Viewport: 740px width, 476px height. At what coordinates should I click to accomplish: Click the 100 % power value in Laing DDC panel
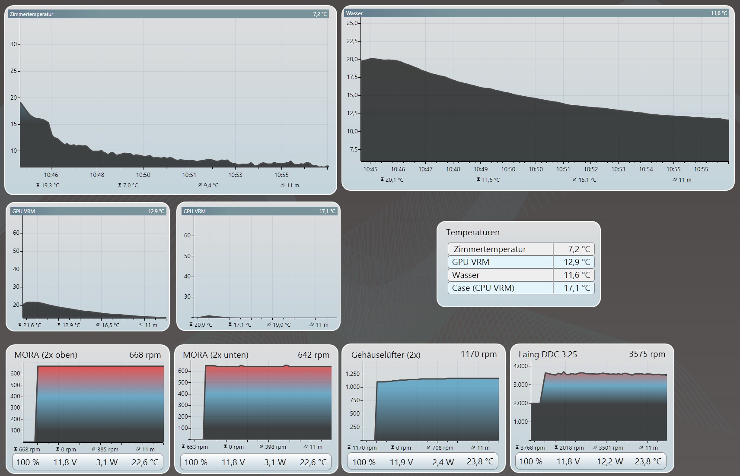click(531, 462)
